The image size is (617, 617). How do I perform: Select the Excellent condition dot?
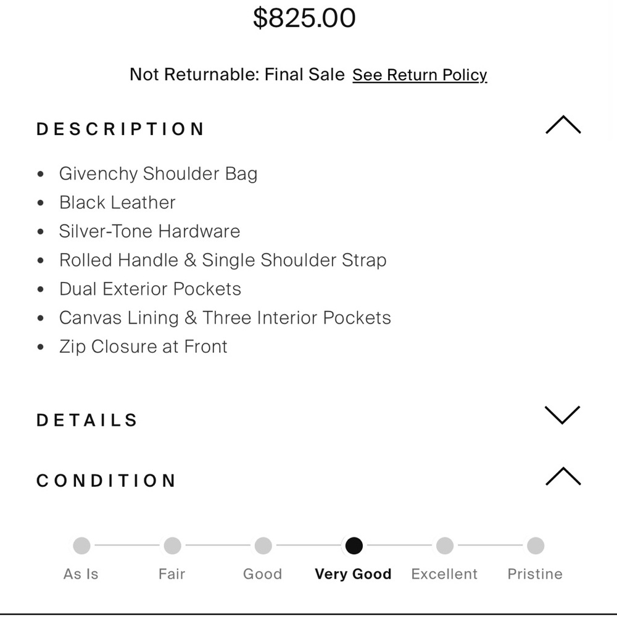coord(444,545)
